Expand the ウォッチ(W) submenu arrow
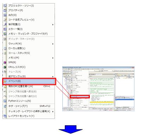 pyautogui.click(x=53, y=44)
